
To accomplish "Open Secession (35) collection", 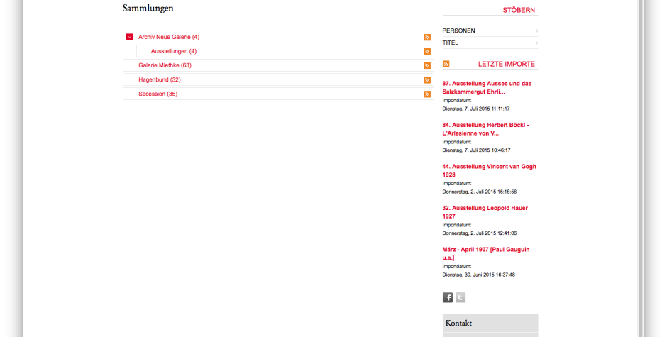I will click(x=158, y=94).
